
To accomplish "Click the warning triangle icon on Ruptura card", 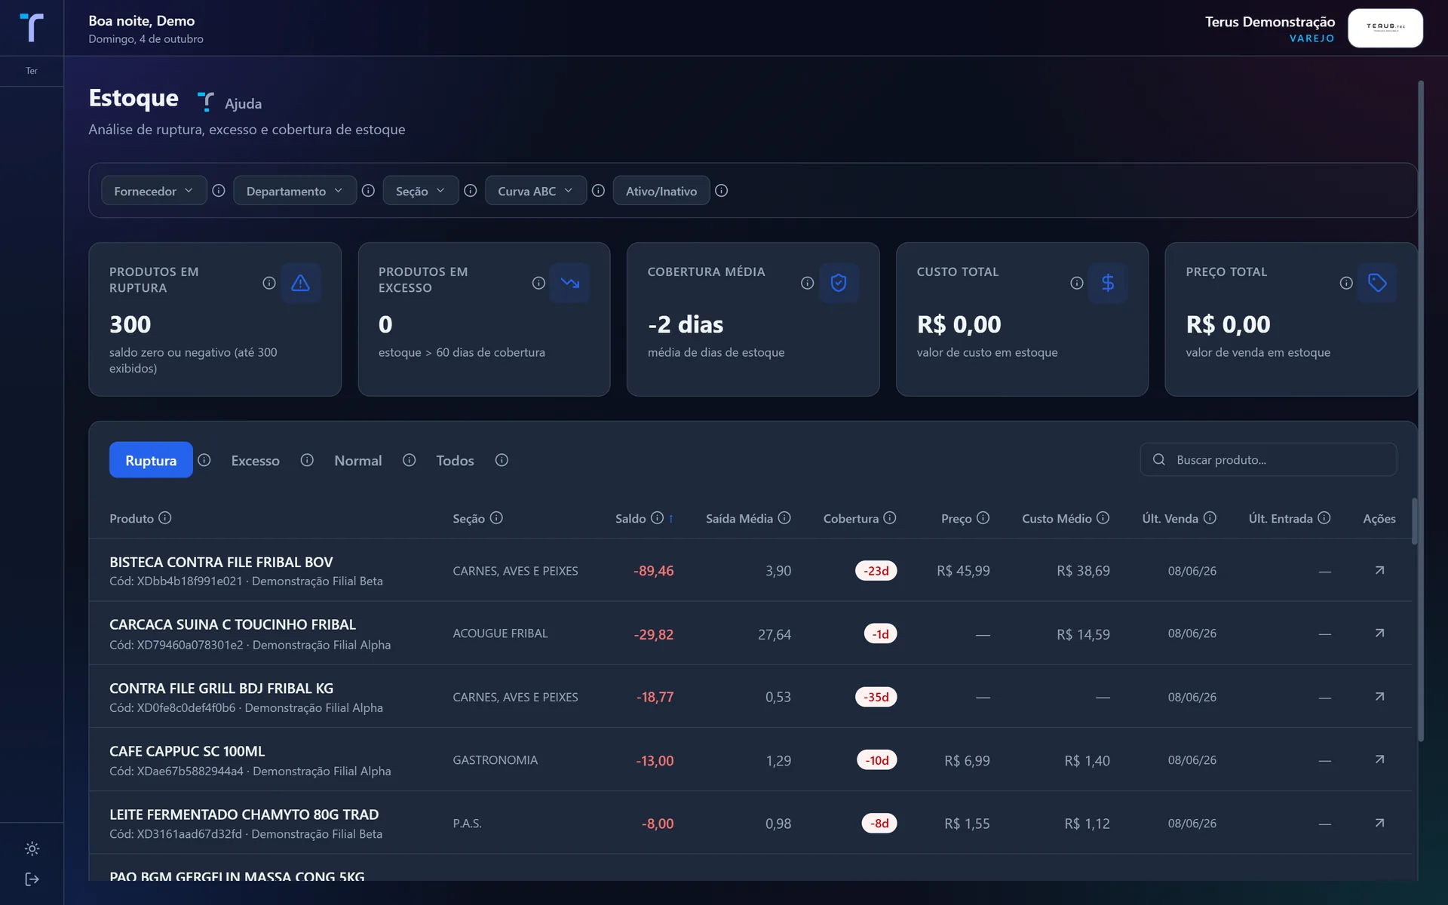I will tap(301, 283).
